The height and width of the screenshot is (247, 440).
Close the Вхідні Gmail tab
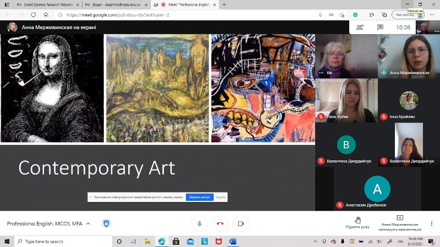(x=146, y=5)
